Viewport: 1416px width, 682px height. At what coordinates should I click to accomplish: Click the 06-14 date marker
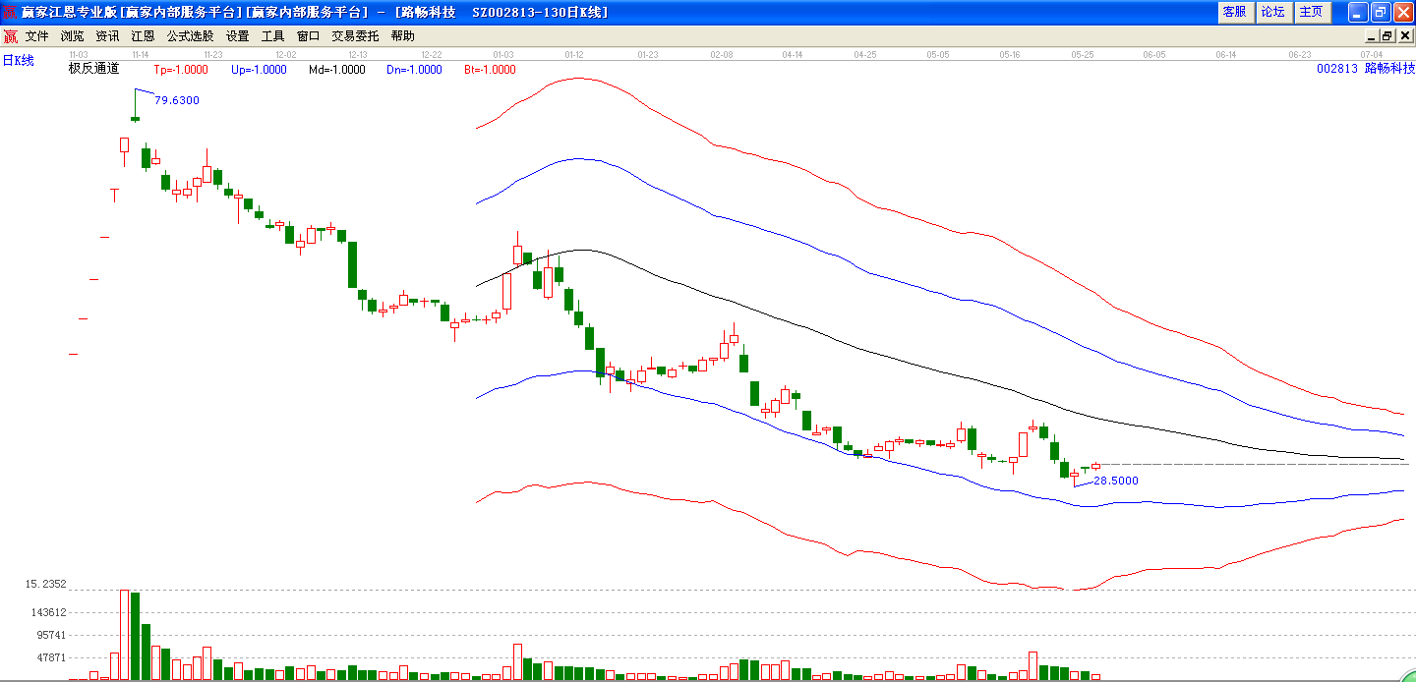pyautogui.click(x=1226, y=54)
